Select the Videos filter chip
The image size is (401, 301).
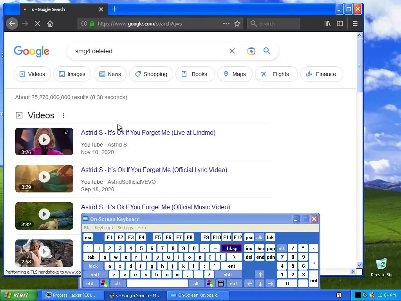[32, 74]
